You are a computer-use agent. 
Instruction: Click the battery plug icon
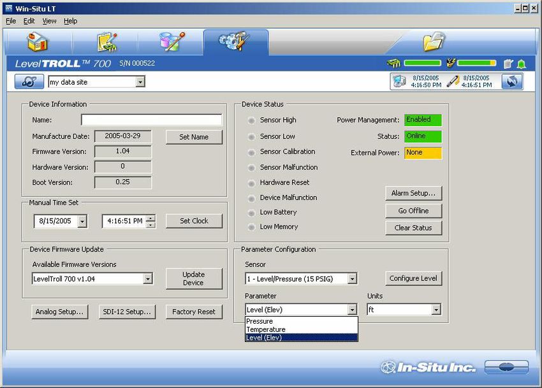450,63
